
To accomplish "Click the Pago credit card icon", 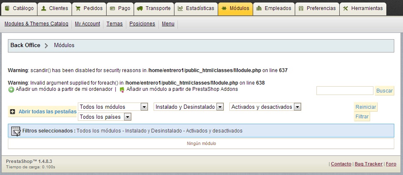I will (112, 8).
